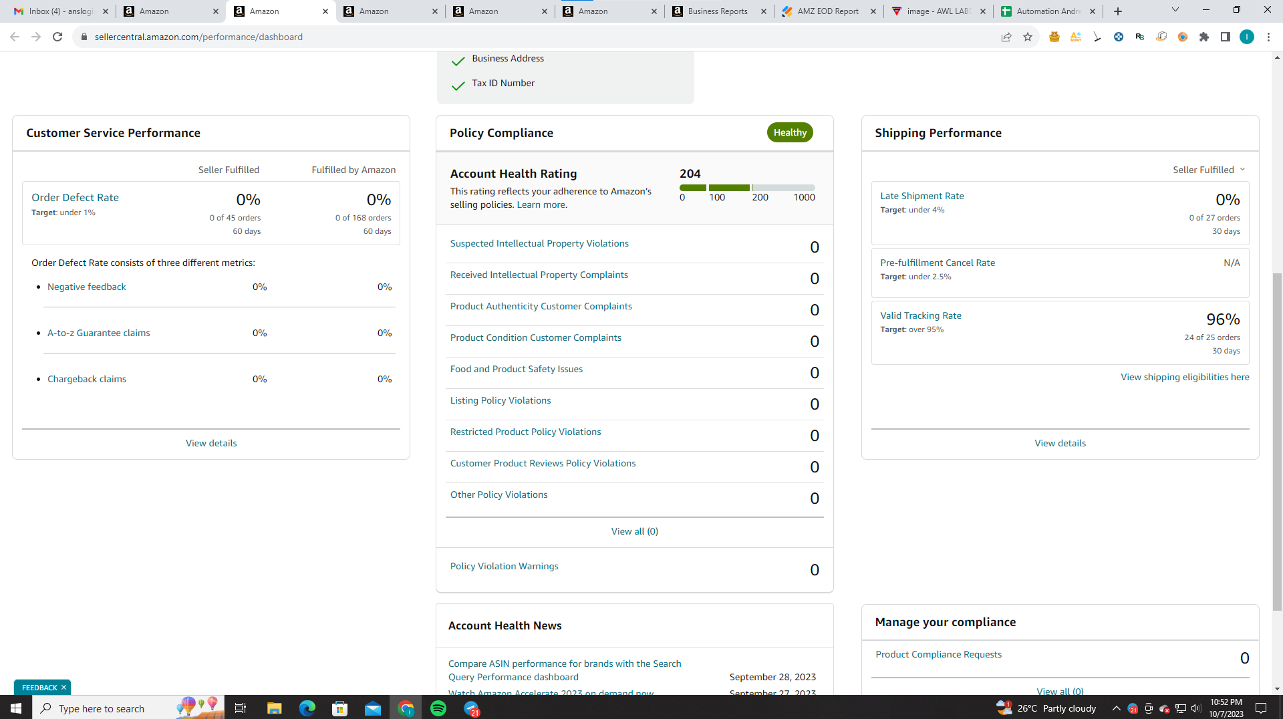
Task: Open the Chrome extensions puzzle icon
Action: [1204, 37]
